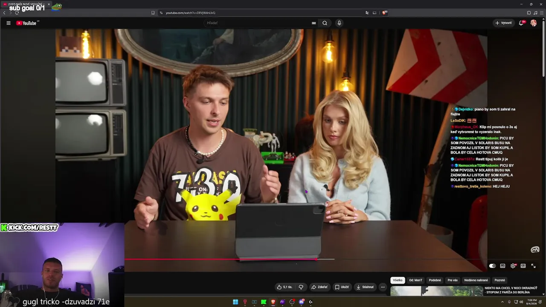
Task: Switch to theater mode in the player
Action: click(x=523, y=266)
